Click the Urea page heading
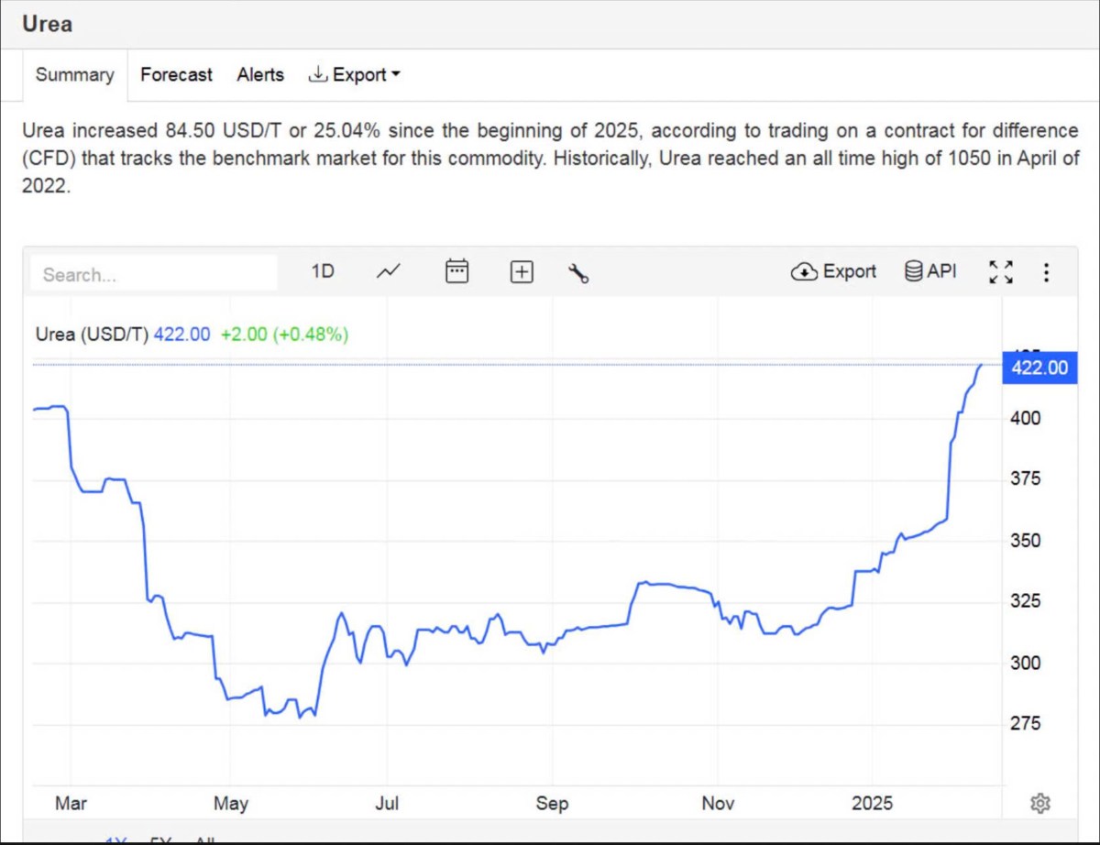The height and width of the screenshot is (845, 1100). [48, 24]
